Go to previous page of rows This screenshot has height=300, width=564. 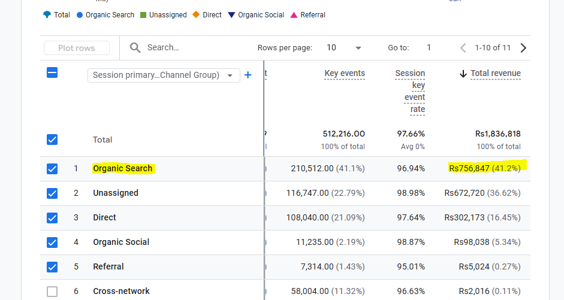463,48
